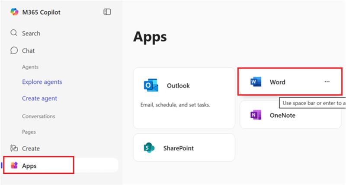Select Apps in the navigation
Image resolution: width=346 pixels, height=185 pixels.
[29, 166]
